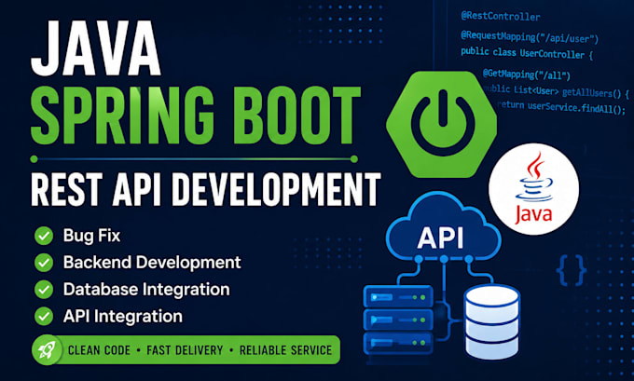Screen dimensions: 634x381
Task: Click the checkmark beside Database Integration
Action: (44, 290)
